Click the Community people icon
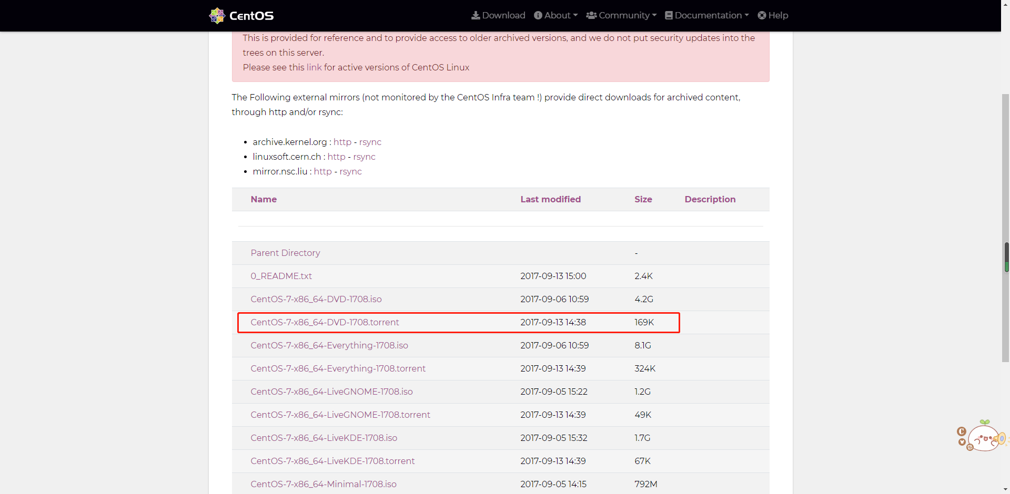The image size is (1010, 494). [x=591, y=15]
